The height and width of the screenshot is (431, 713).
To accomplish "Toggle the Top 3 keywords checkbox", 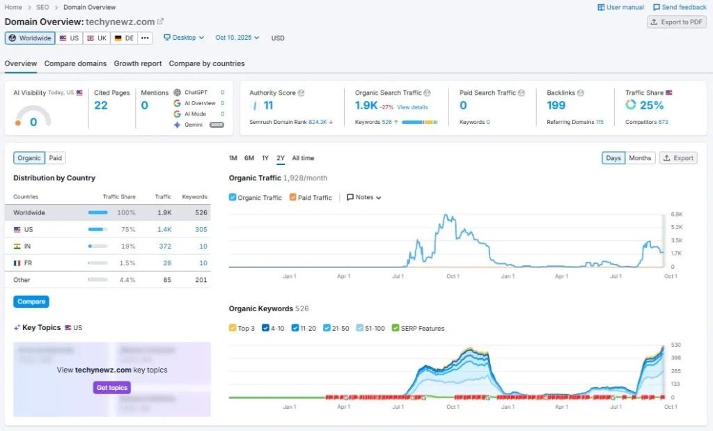I will tap(233, 328).
